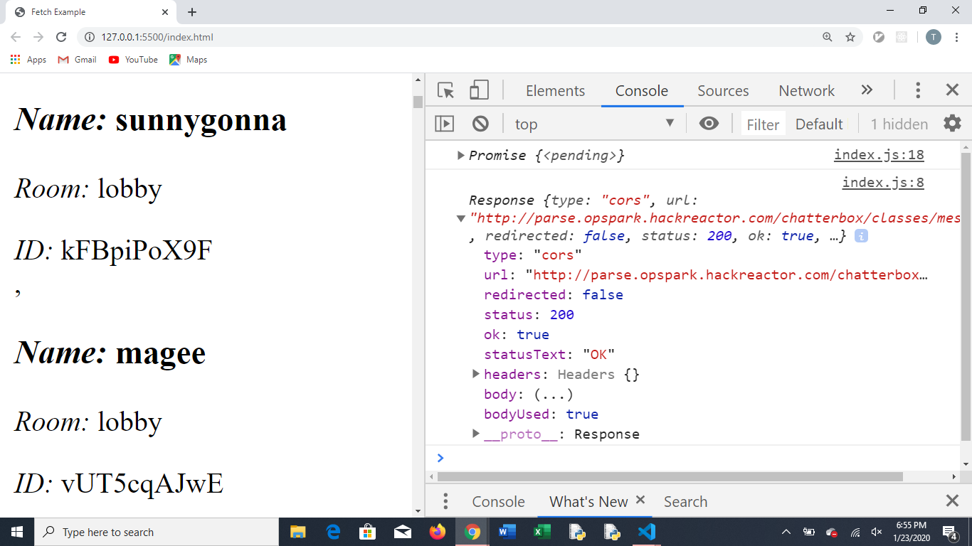Open Excel from the taskbar
Screen dimensions: 972x546
click(542, 532)
